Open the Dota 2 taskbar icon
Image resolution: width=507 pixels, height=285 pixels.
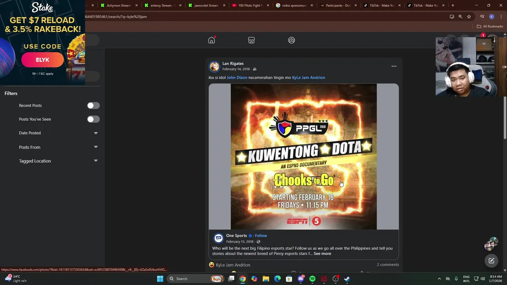click(x=324, y=279)
